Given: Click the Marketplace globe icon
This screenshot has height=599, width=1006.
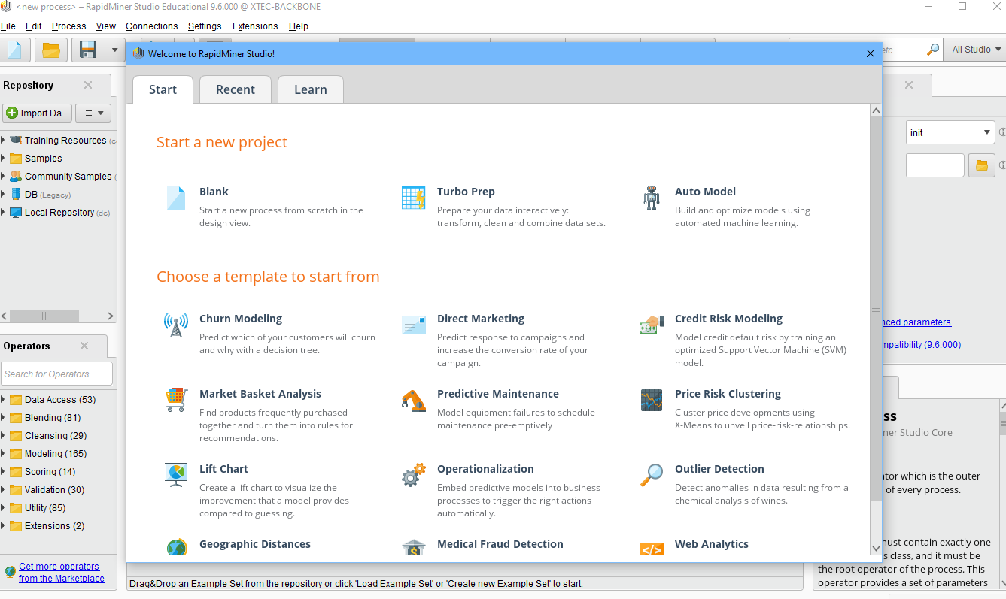Looking at the screenshot, I should (x=10, y=572).
